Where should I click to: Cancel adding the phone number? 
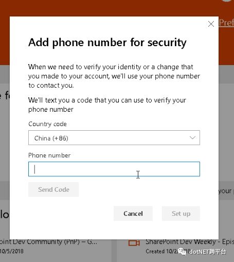point(133,213)
